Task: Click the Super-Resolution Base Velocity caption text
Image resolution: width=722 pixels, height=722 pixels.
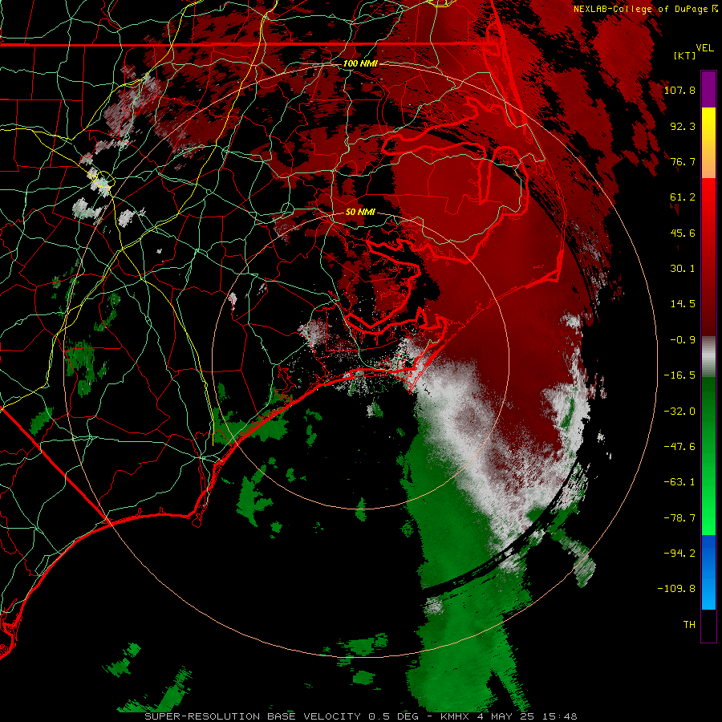Action: coord(360,716)
